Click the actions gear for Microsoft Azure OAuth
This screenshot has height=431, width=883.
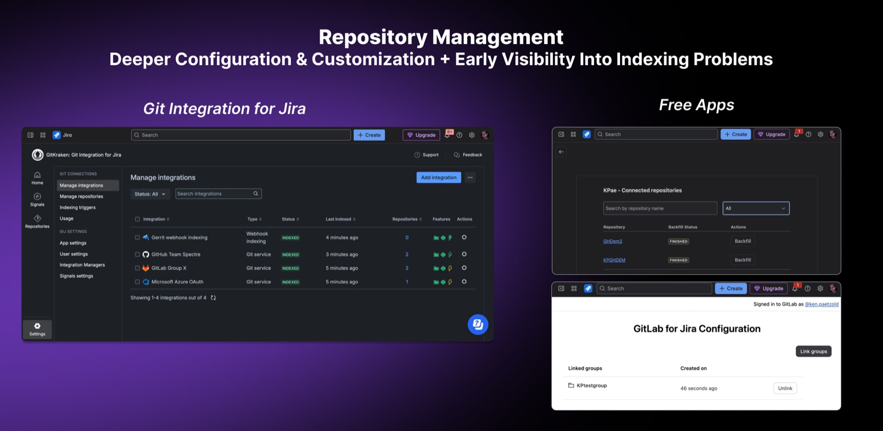click(464, 282)
